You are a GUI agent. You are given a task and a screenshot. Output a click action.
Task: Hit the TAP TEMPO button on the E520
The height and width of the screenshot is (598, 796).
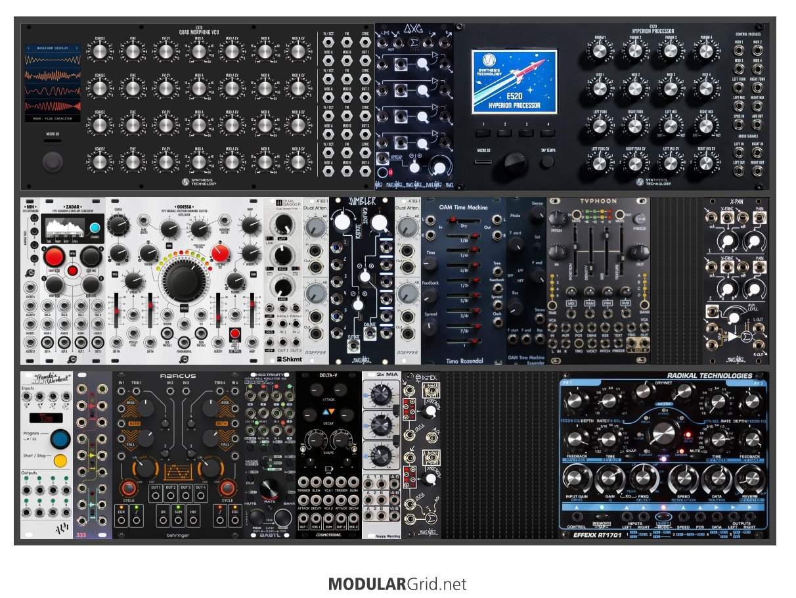coord(547,162)
